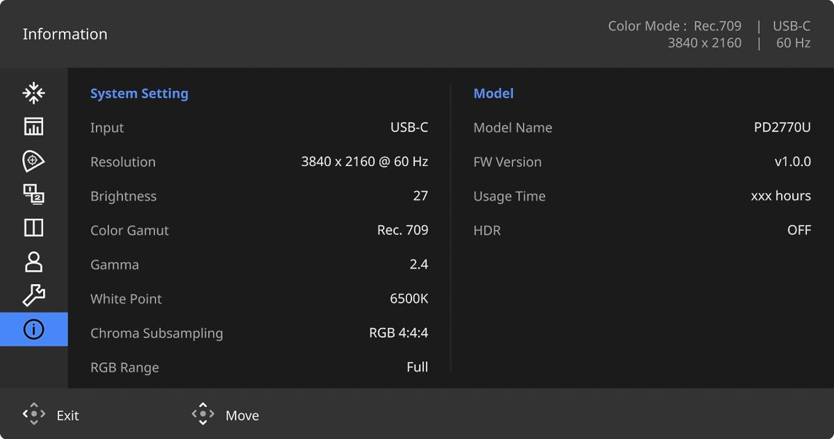Click the Exit directional pad icon

click(x=34, y=415)
